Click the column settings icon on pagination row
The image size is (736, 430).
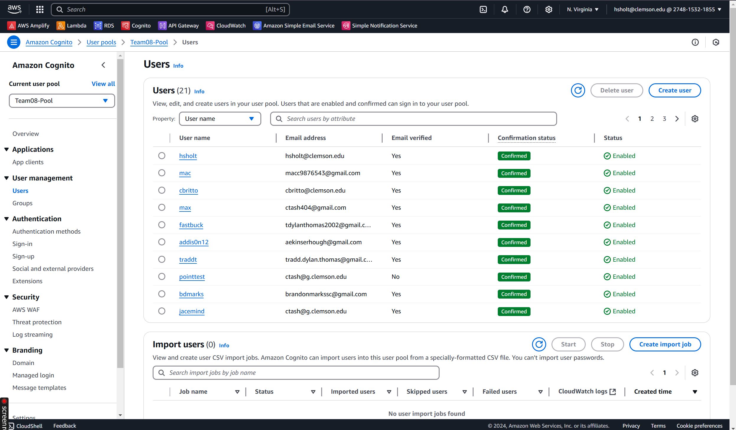pyautogui.click(x=695, y=119)
